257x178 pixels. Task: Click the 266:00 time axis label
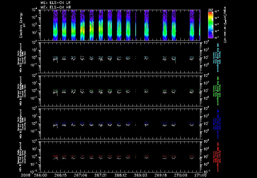tap(40, 175)
